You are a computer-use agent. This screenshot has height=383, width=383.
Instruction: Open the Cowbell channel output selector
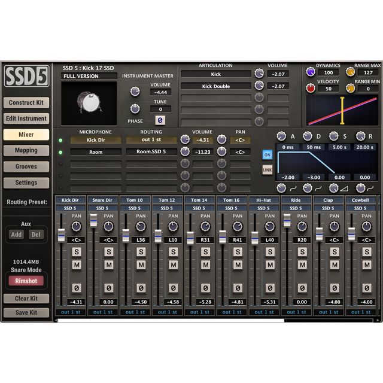tap(361, 312)
